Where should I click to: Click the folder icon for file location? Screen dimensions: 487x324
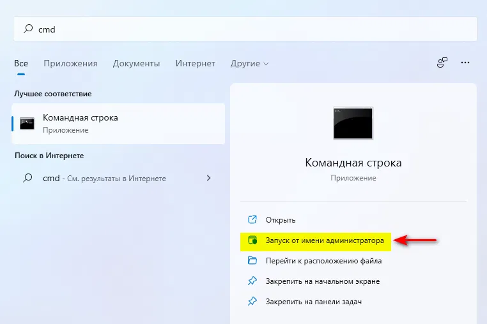click(252, 260)
